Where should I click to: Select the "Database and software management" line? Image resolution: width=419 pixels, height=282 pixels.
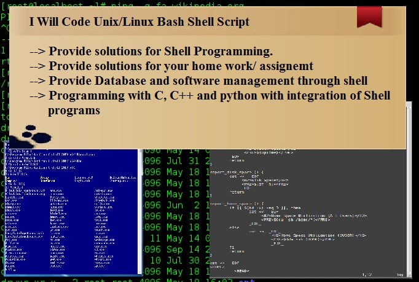point(208,80)
